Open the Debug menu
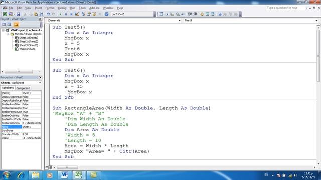The image size is (321, 180). click(62, 8)
